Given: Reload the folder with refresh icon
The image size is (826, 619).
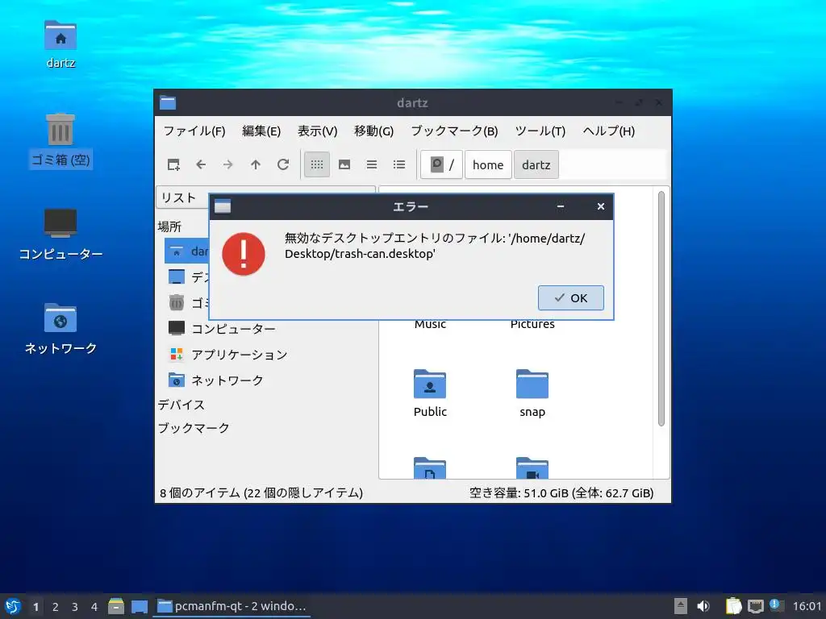Looking at the screenshot, I should (283, 164).
